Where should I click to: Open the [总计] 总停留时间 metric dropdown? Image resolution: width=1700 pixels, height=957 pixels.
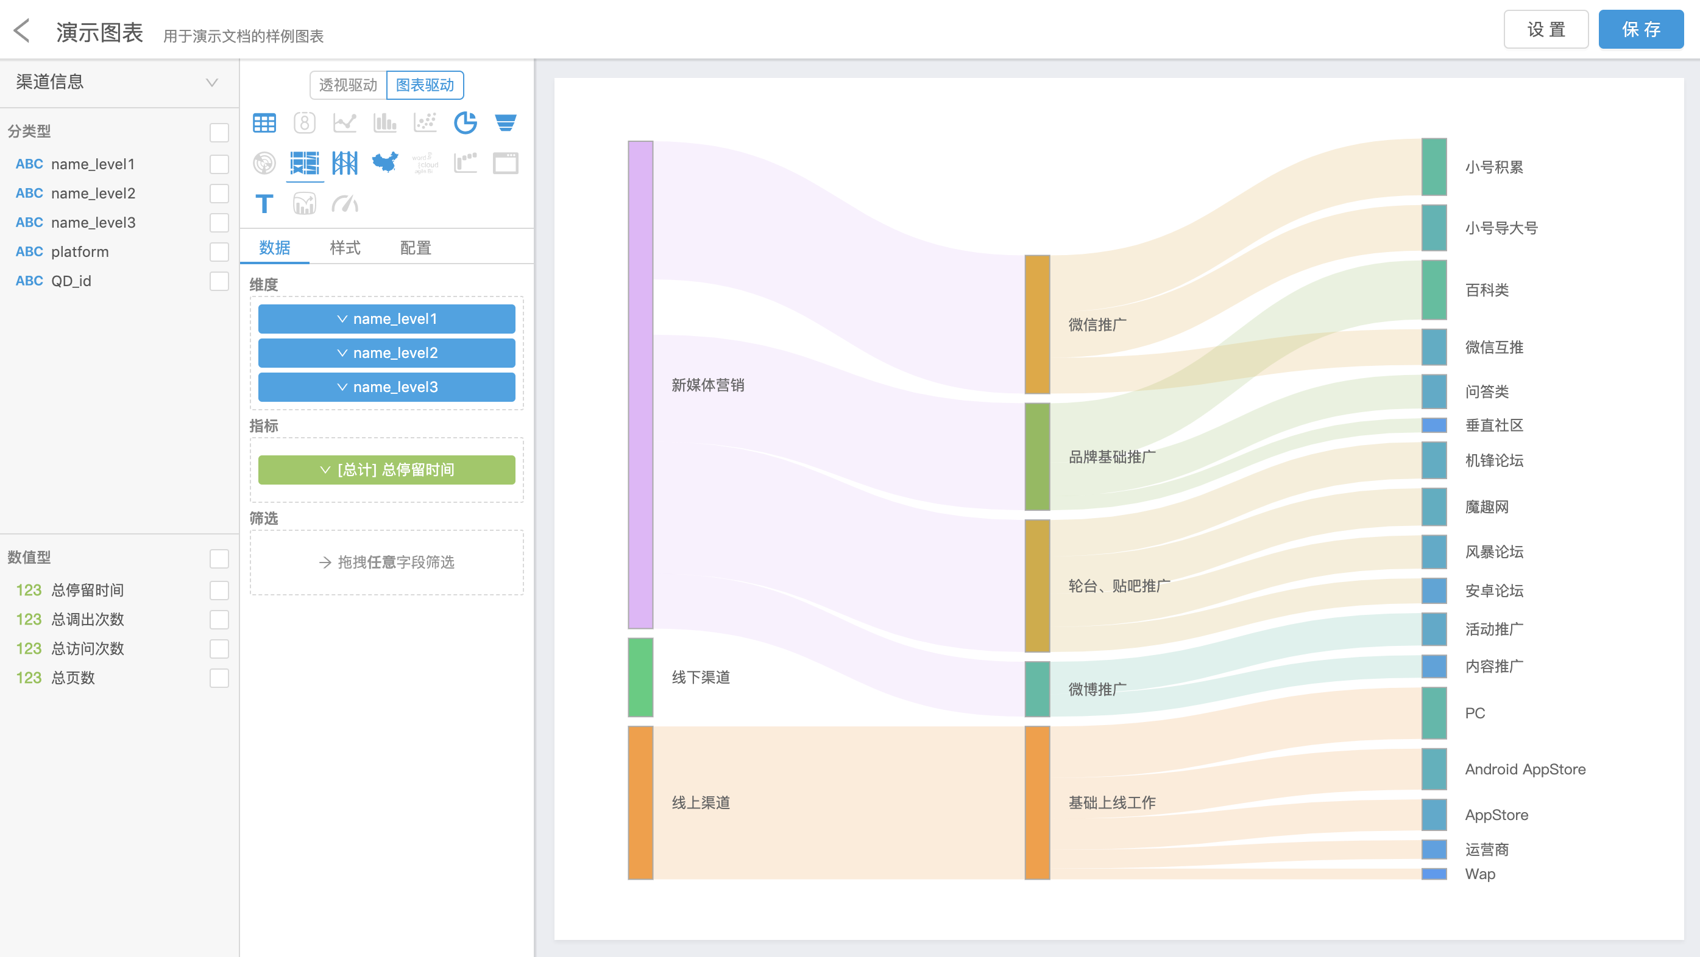325,469
